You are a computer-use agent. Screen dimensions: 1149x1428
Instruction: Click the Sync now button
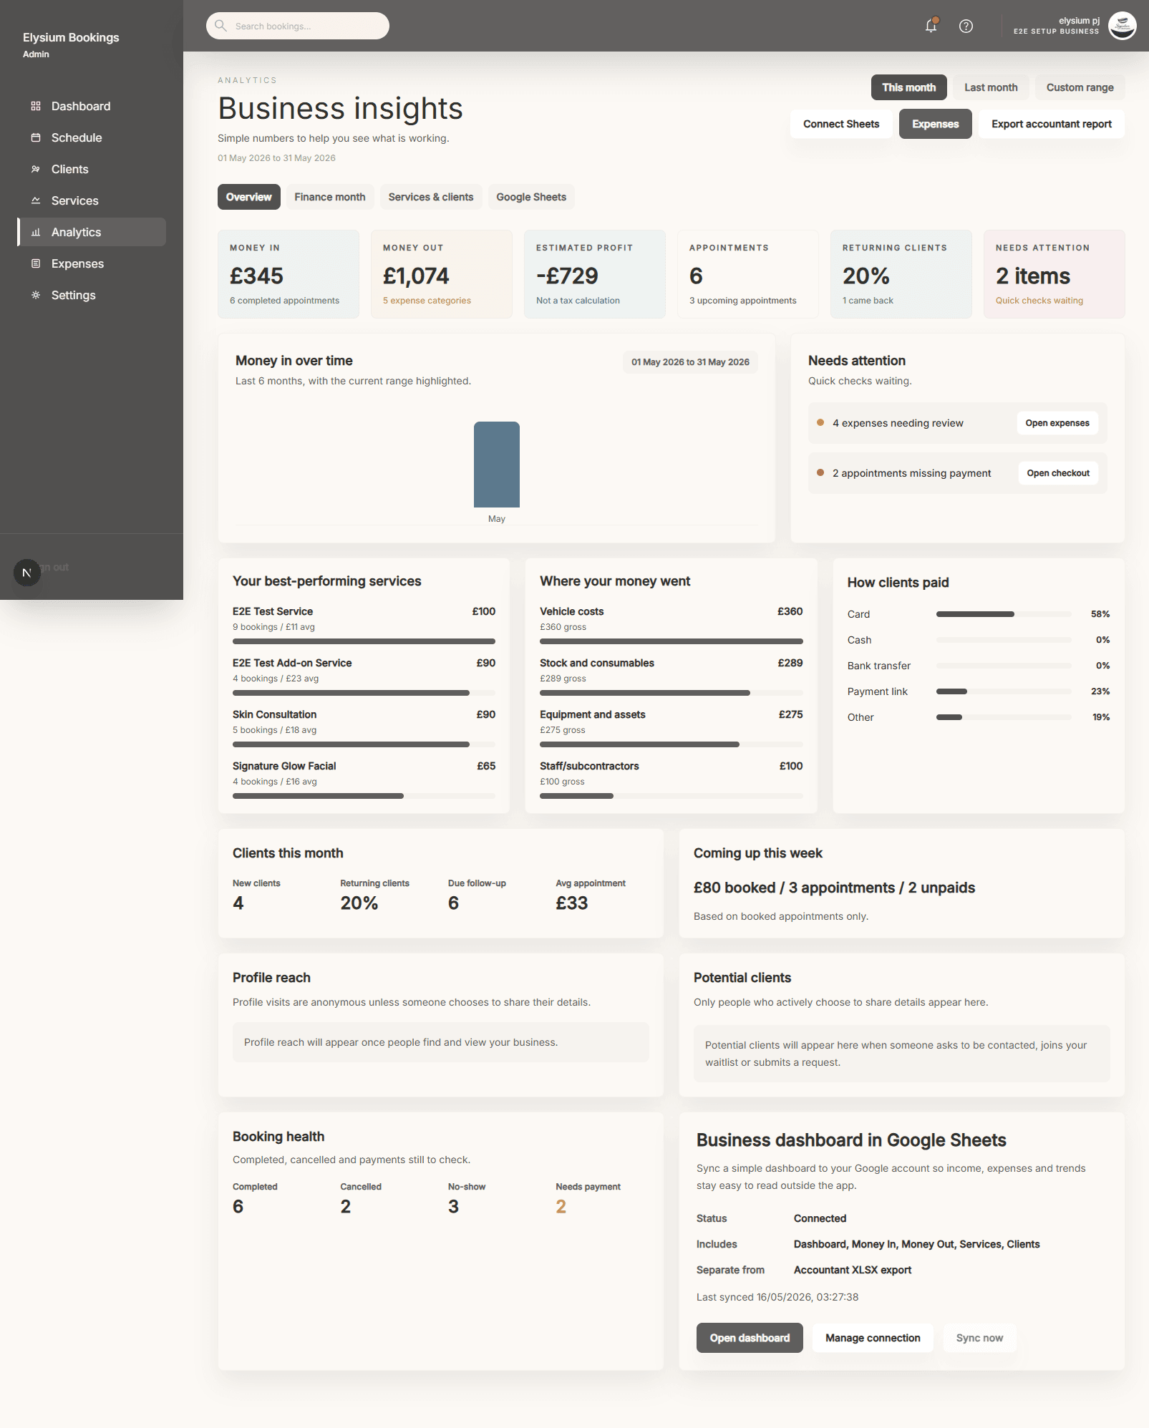click(x=979, y=1338)
